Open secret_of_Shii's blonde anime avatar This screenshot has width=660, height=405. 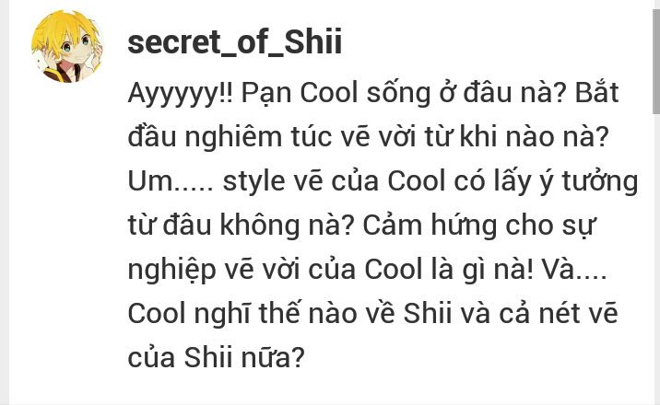[x=67, y=46]
